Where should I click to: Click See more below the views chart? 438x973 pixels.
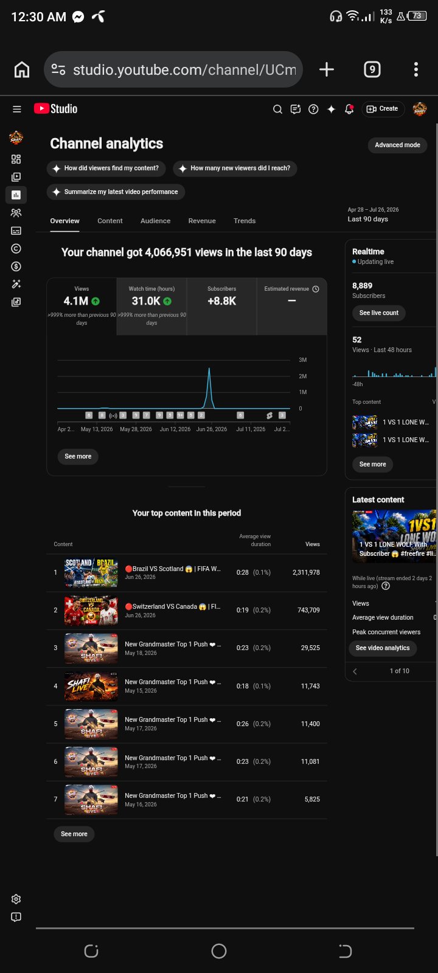click(78, 457)
